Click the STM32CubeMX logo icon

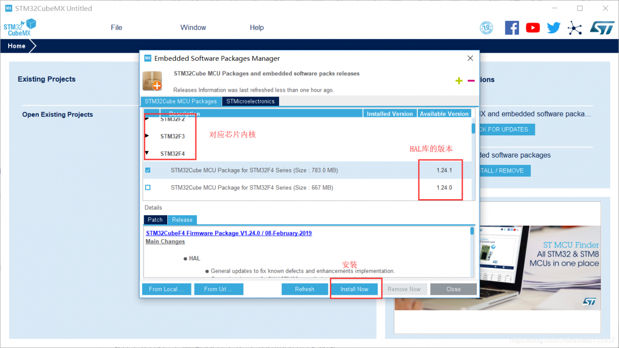[x=20, y=28]
